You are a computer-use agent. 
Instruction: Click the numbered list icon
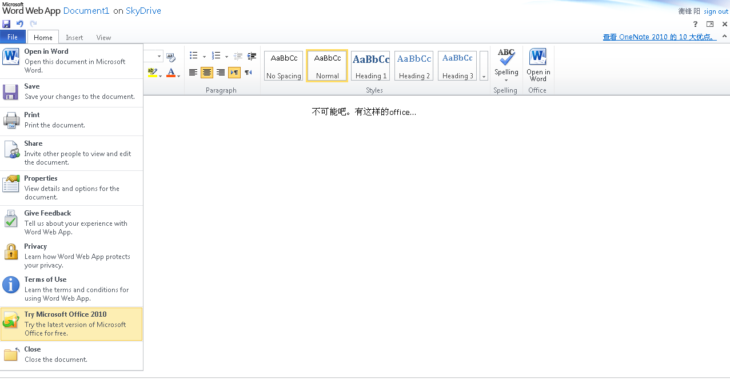216,56
